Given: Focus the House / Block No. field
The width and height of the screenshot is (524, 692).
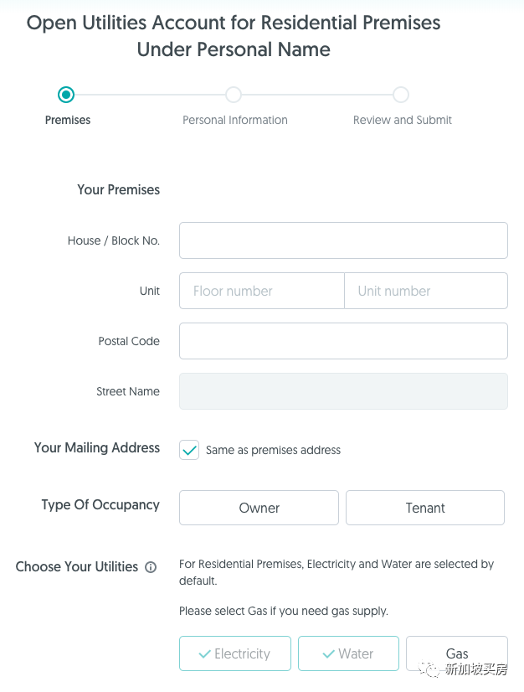Looking at the screenshot, I should point(343,240).
